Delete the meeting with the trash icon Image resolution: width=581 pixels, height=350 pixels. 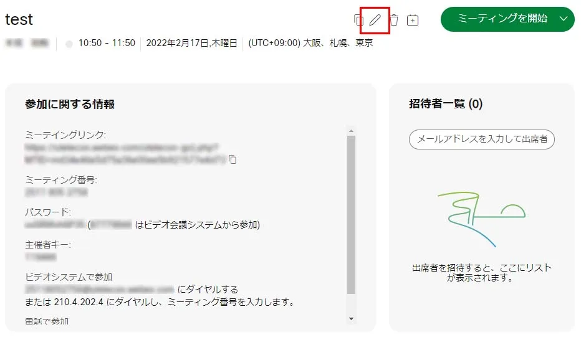pos(394,20)
